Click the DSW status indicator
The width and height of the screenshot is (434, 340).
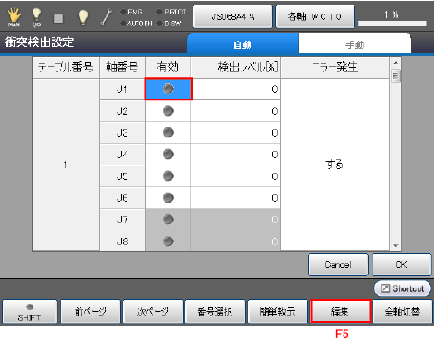(x=169, y=24)
